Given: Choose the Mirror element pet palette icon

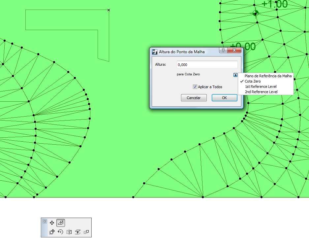Looking at the screenshot, I should pyautogui.click(x=69, y=232).
